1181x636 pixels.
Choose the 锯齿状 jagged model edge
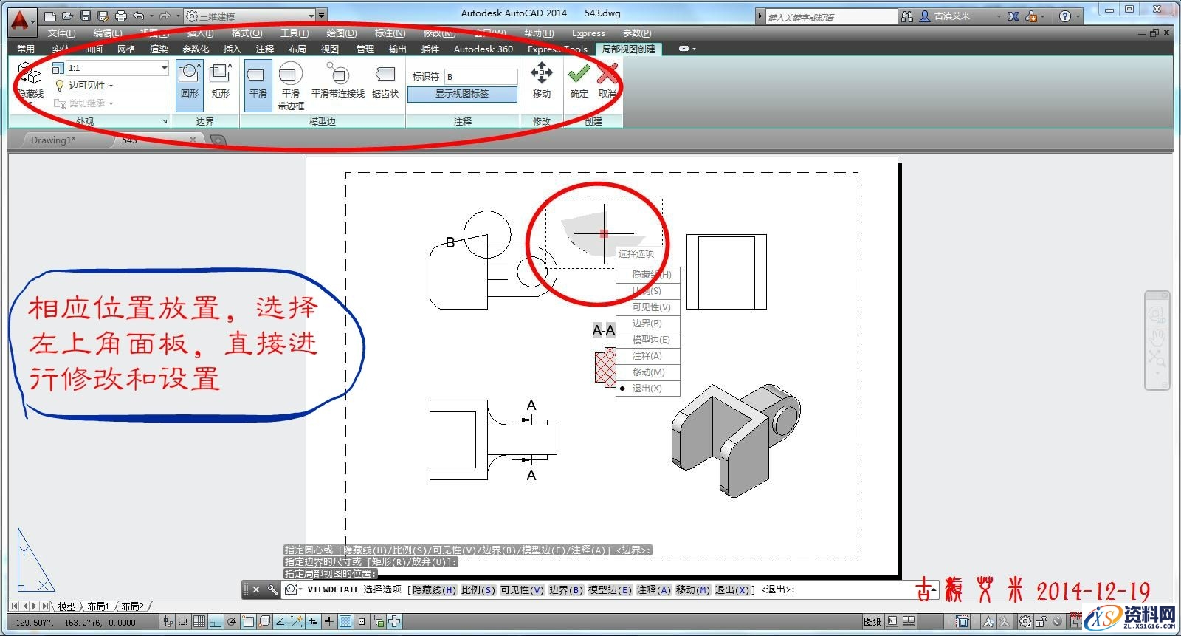point(385,81)
